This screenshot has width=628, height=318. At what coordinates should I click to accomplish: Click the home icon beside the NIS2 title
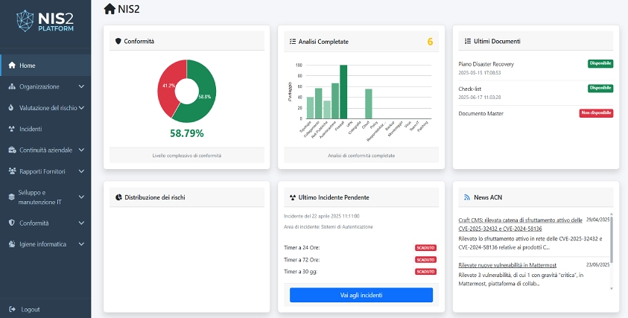pyautogui.click(x=110, y=9)
